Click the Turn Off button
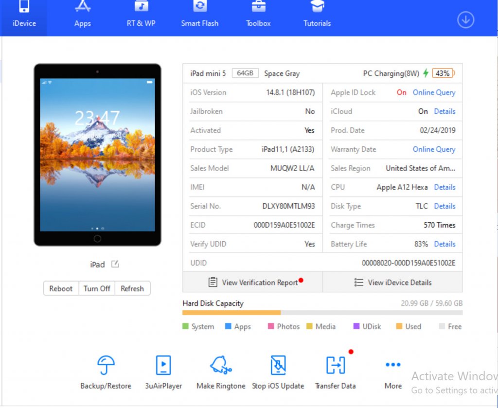This screenshot has height=408, width=498. pos(97,288)
